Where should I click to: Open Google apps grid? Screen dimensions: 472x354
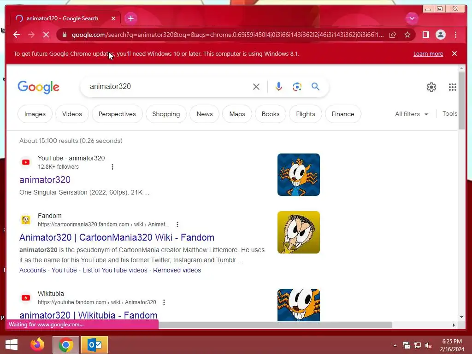click(x=453, y=87)
